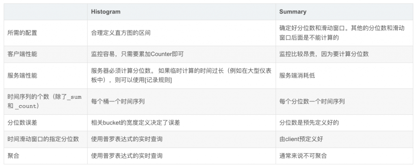Click the 通常来说不可聚合 cell
Screen dimensions: 416x166
pyautogui.click(x=303, y=156)
